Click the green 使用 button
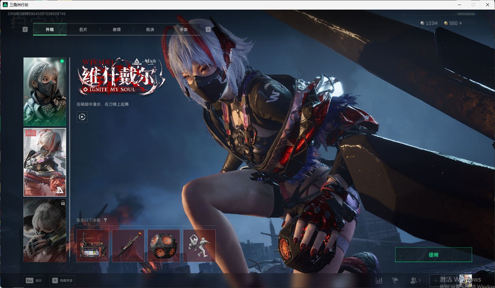Screen dimensions: 495x288 [x=433, y=255]
